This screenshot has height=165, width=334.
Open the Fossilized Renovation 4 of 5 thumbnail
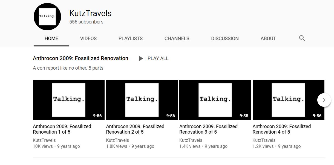[x=289, y=100]
